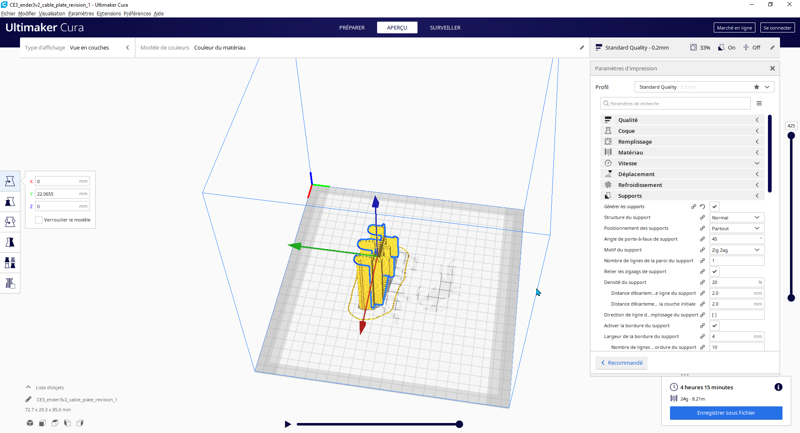This screenshot has height=433, width=800.
Task: Open the Fichier menu
Action: click(x=8, y=13)
